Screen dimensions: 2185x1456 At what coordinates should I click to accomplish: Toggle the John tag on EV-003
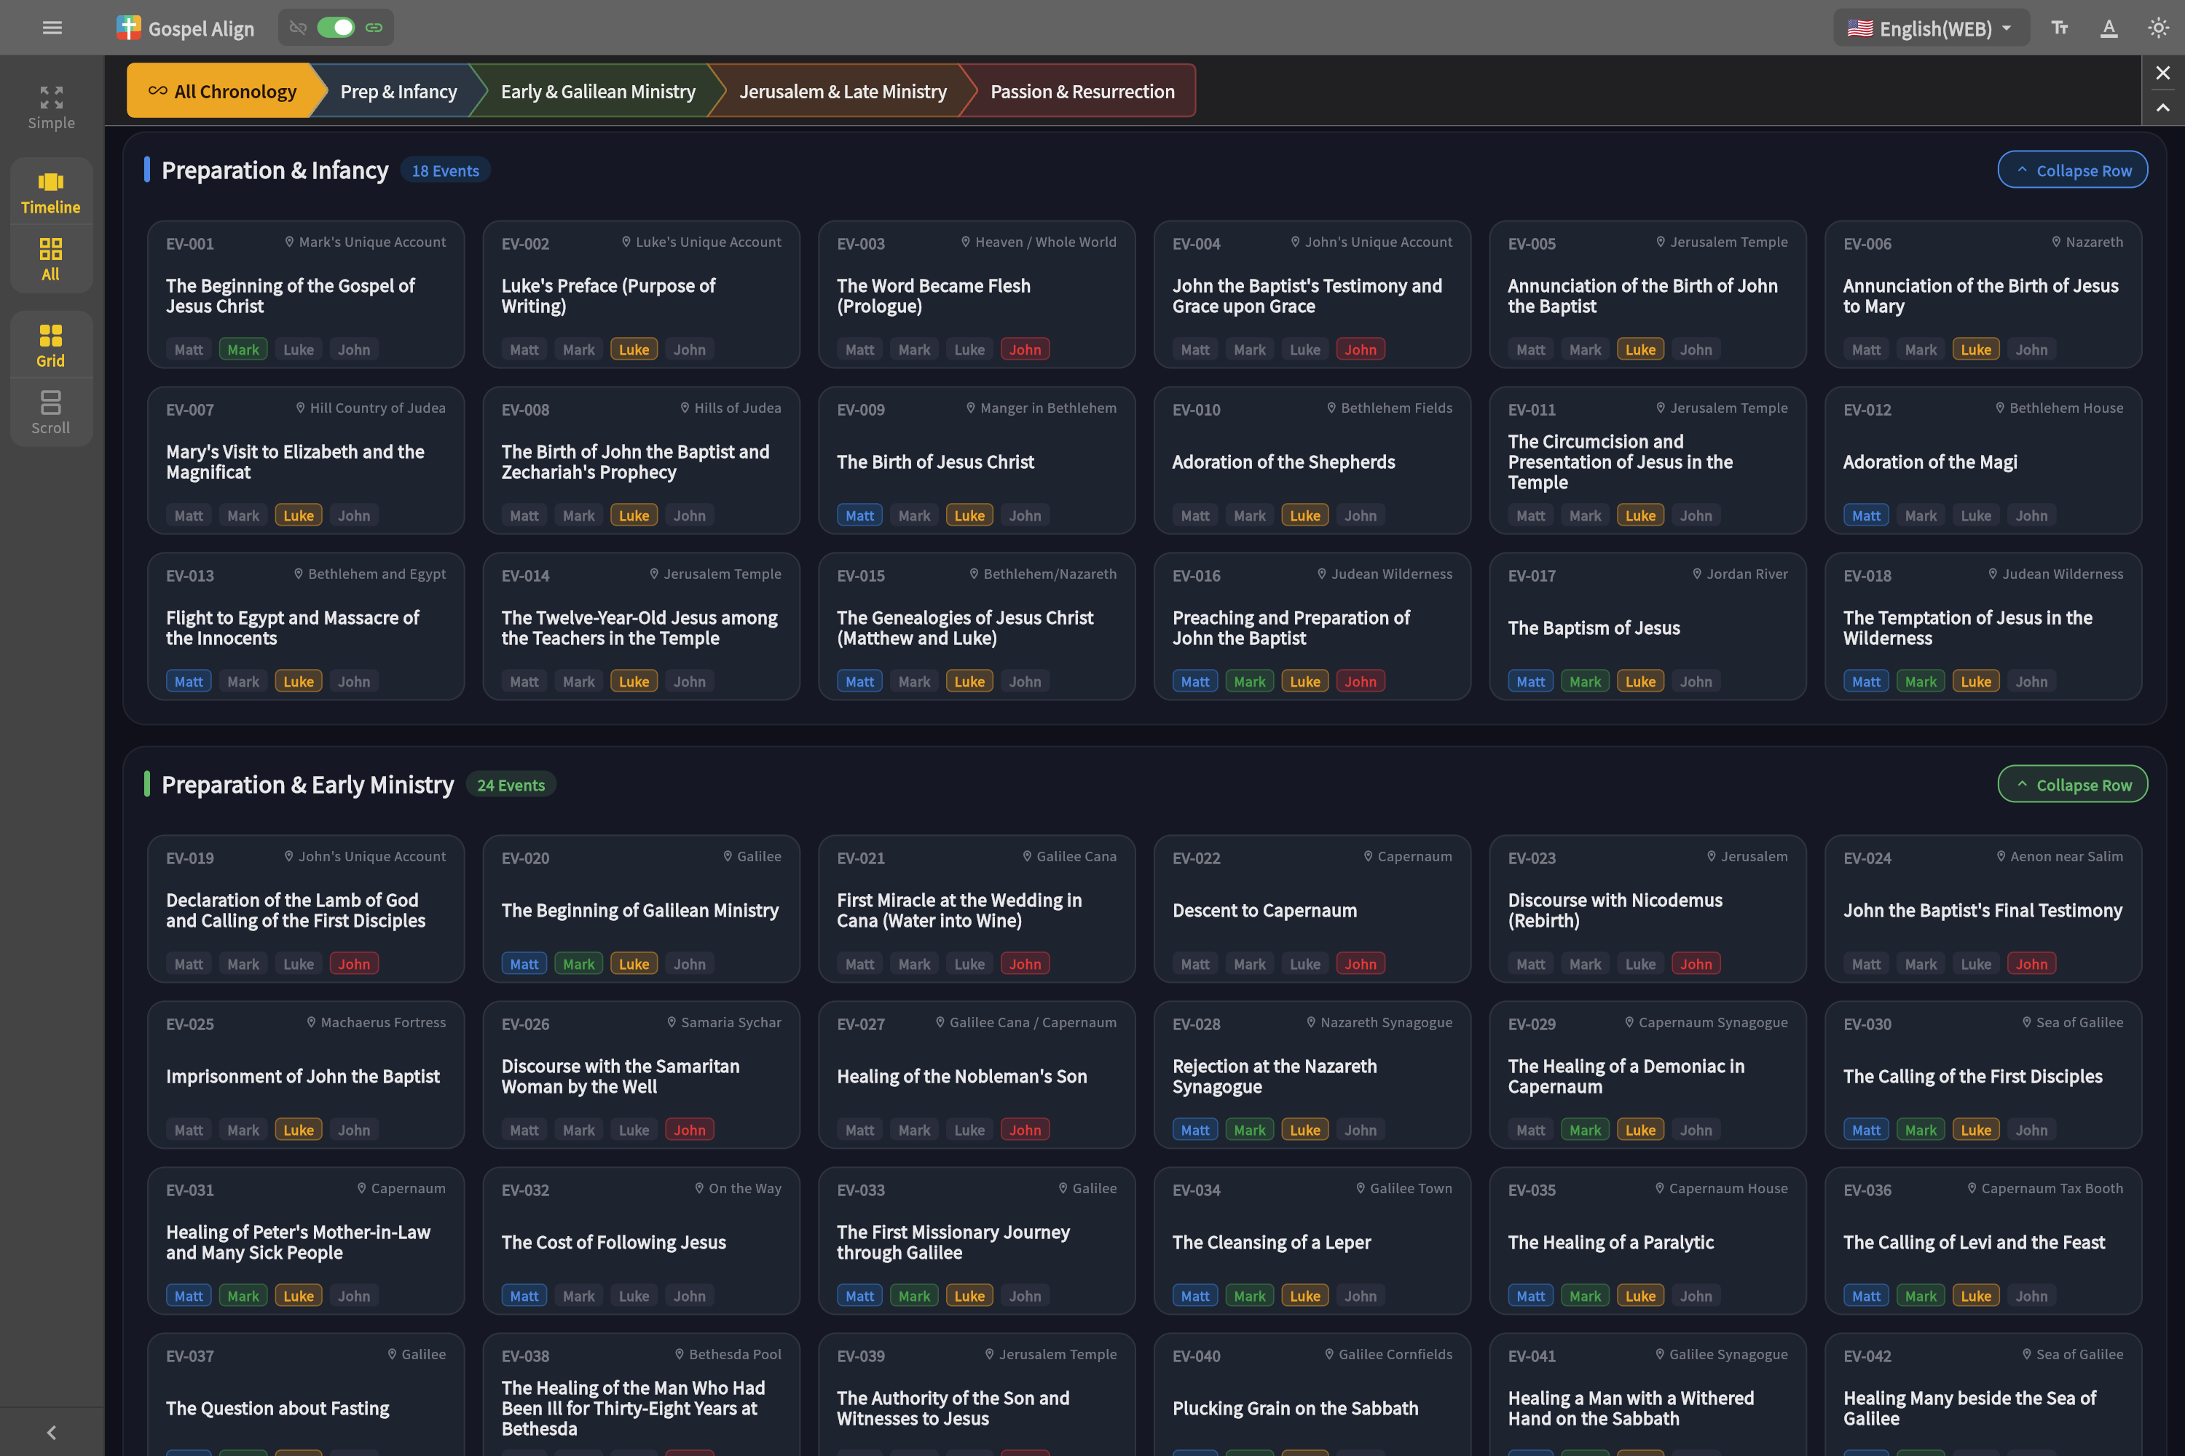click(1025, 349)
